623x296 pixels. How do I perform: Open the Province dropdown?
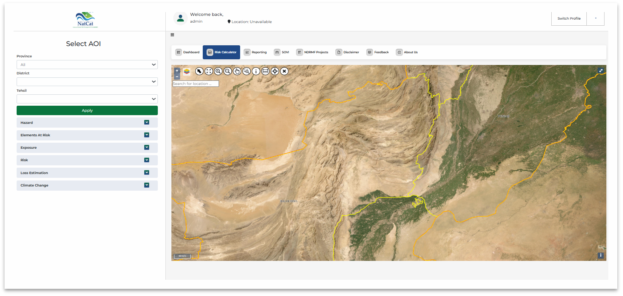(87, 65)
